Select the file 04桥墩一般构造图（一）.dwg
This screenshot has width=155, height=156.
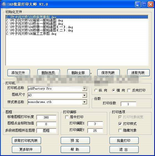[x=77, y=27]
